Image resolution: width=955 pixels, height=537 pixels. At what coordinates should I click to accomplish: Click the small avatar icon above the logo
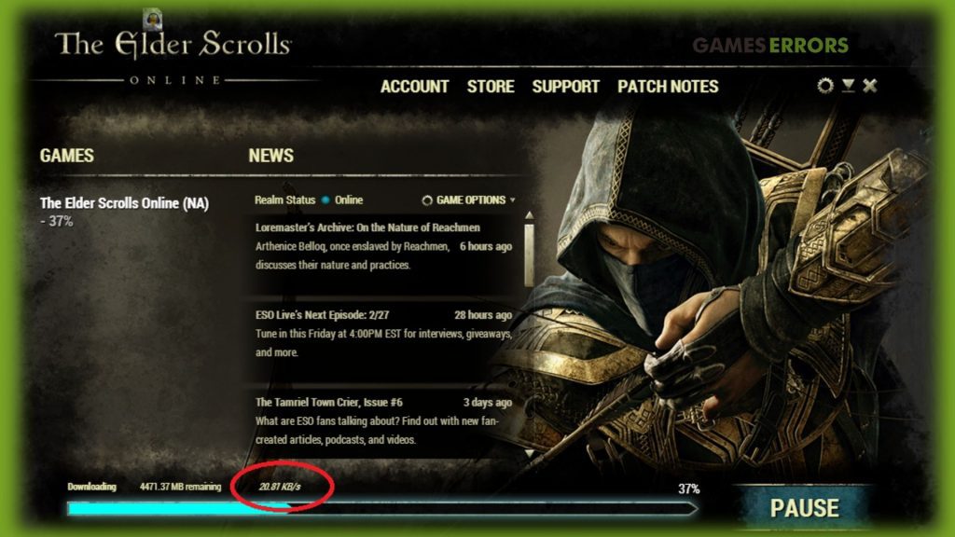click(152, 19)
